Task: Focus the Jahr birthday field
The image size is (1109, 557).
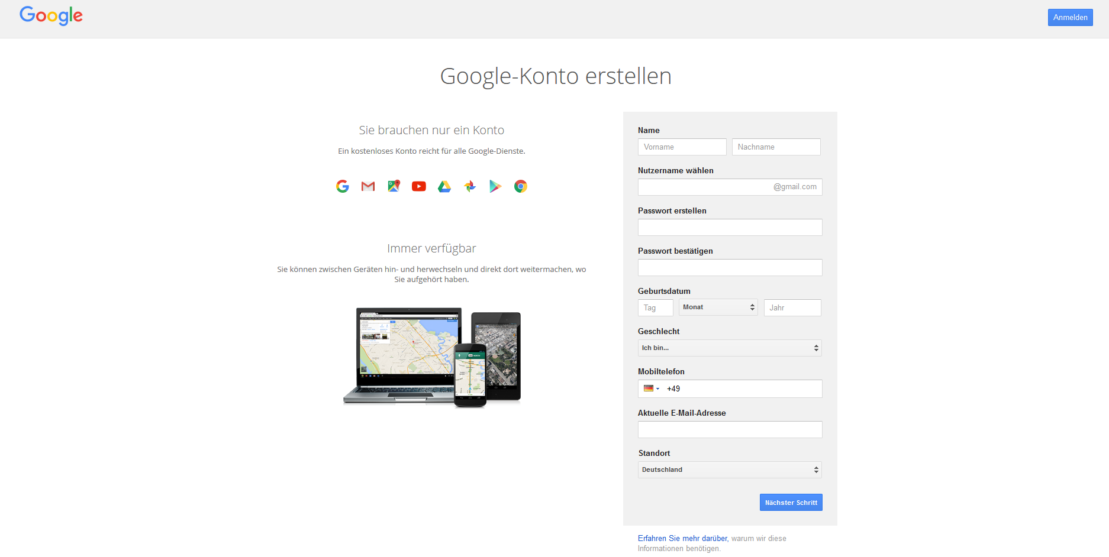Action: pos(792,307)
